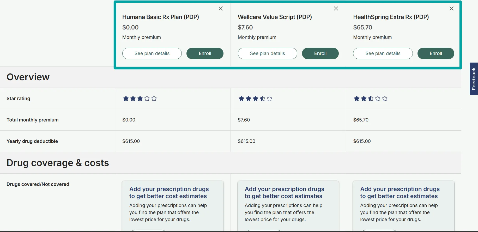Click the Humana plan star rating

click(x=140, y=99)
